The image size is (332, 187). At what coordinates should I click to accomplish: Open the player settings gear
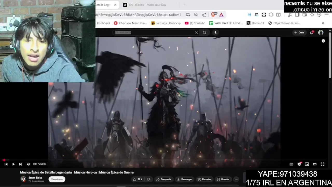pyautogui.click(x=299, y=164)
